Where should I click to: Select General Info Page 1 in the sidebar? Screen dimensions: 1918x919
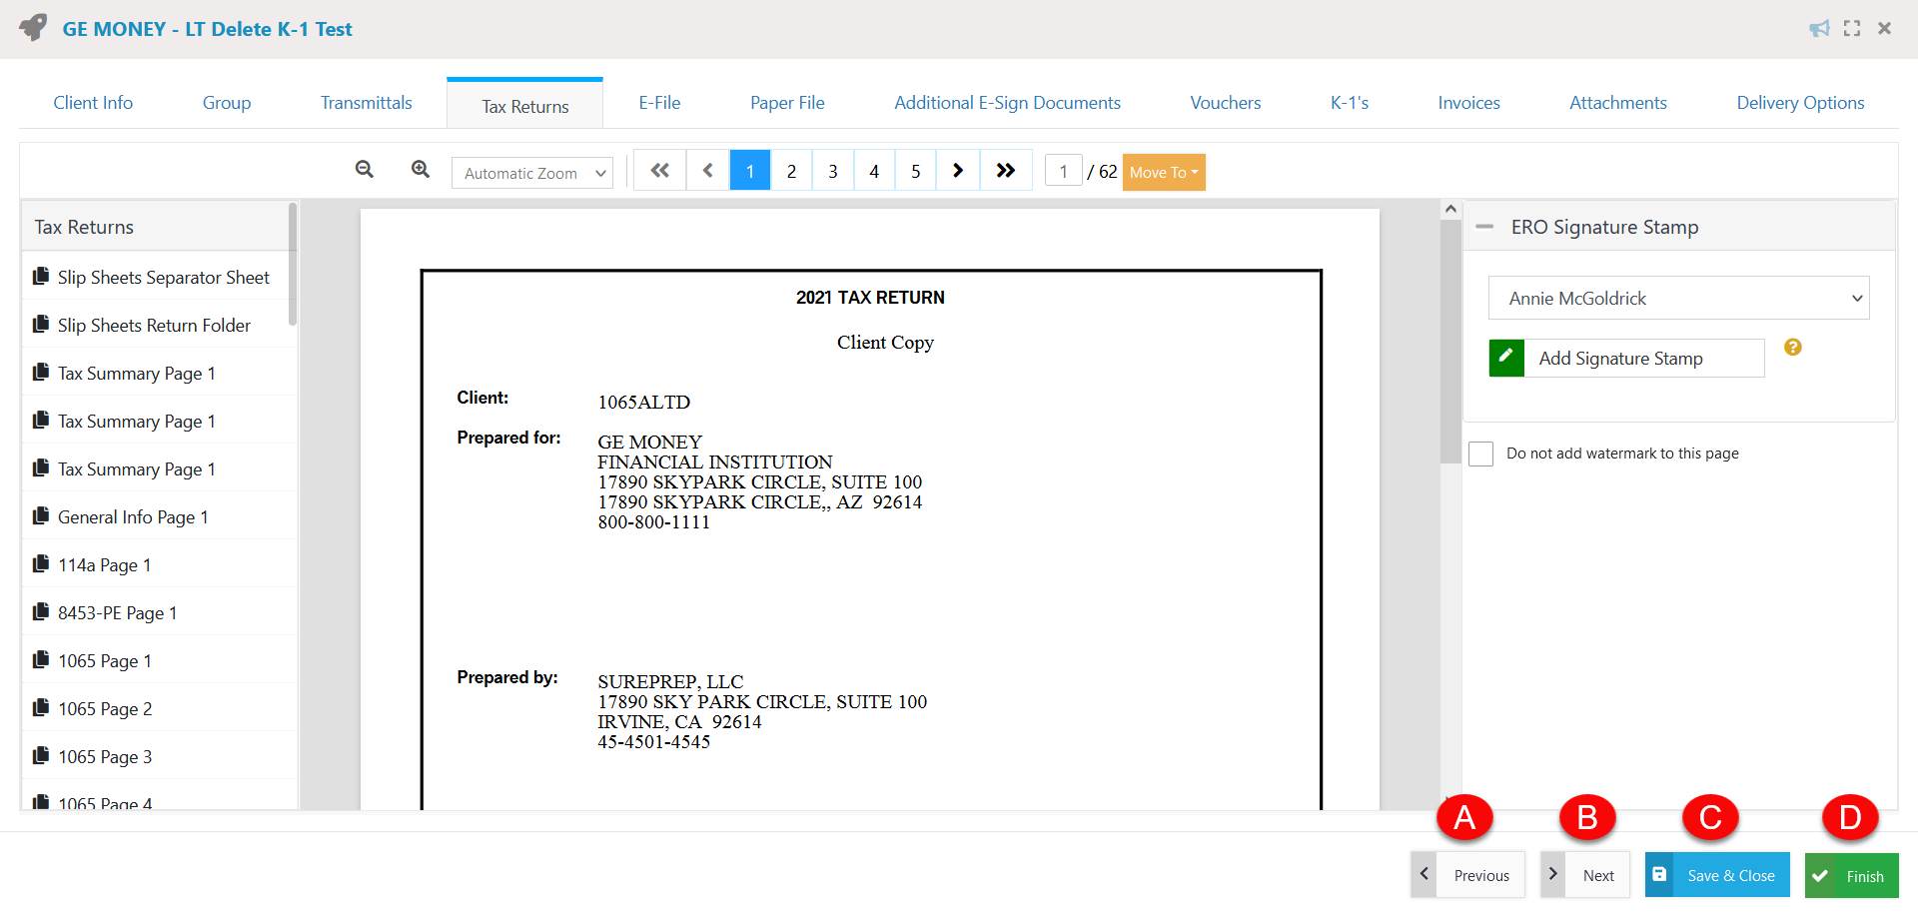(132, 516)
